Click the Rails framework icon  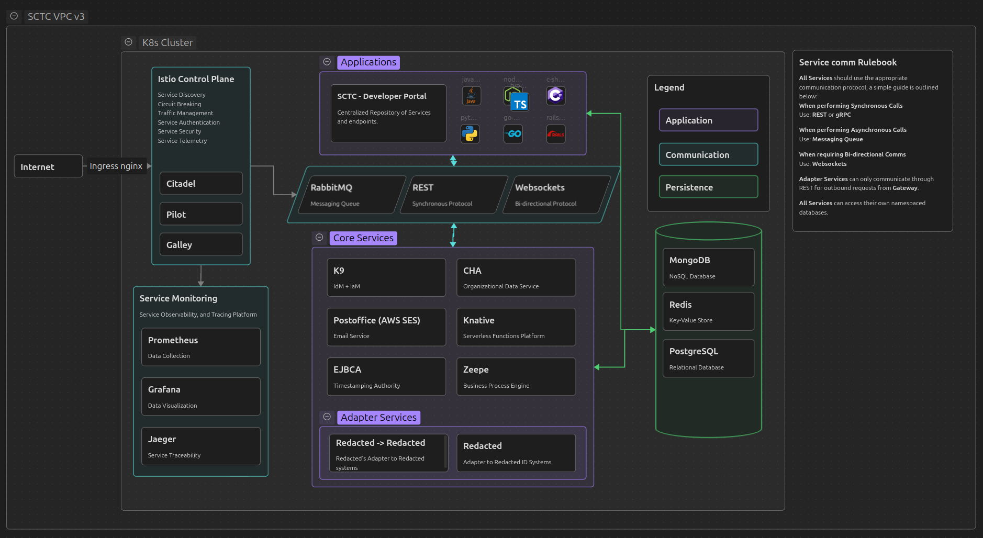point(556,134)
